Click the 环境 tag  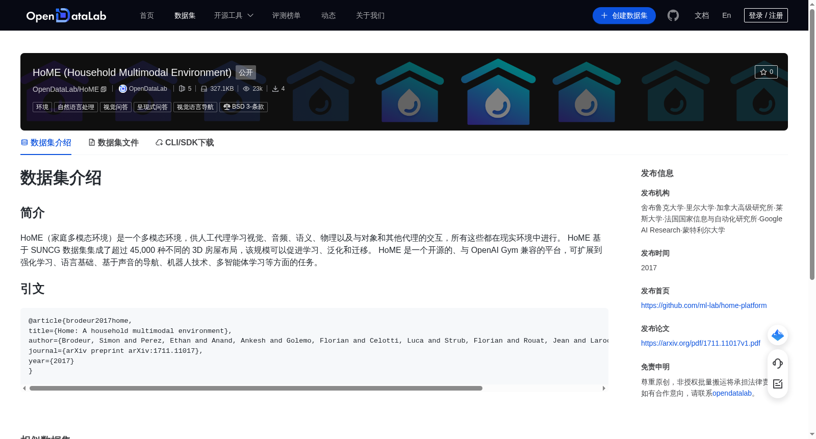[42, 107]
